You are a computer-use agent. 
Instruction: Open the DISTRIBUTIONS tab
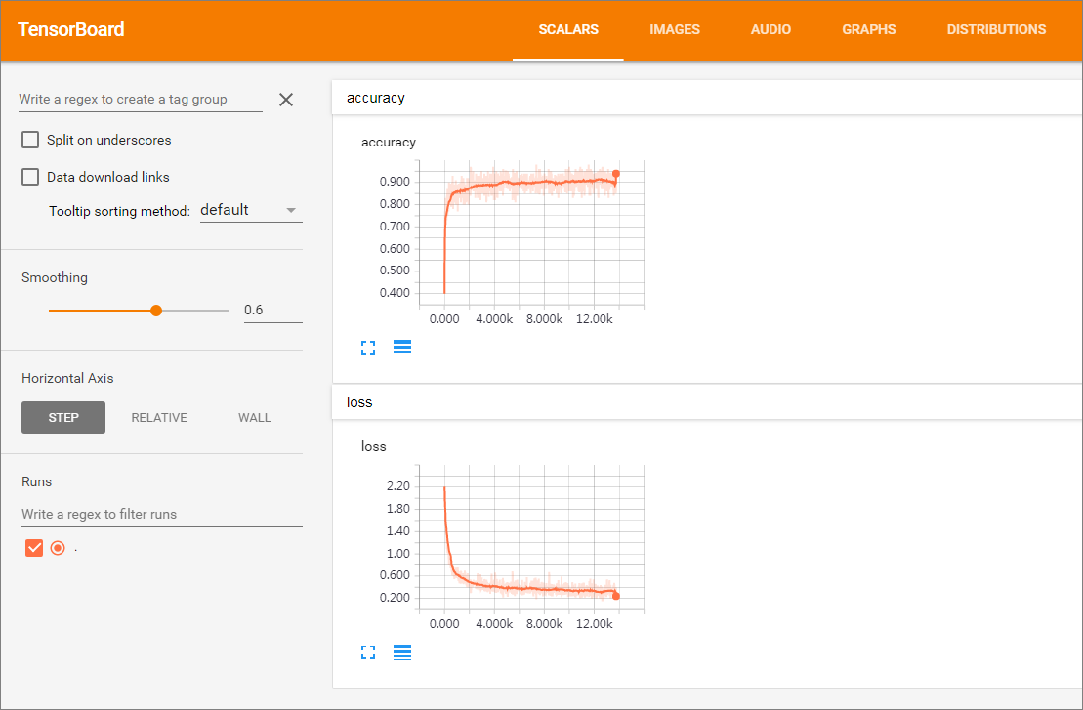click(x=996, y=29)
